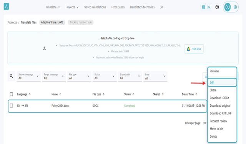This screenshot has width=246, height=144.
Task: Choose Delete in the context menu
Action: [x=222, y=136]
